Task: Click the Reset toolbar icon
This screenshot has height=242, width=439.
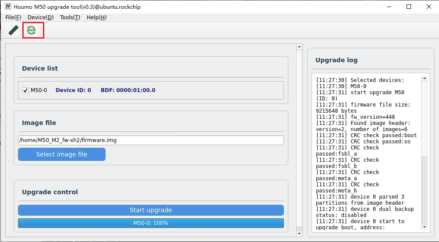Action: coord(31,30)
